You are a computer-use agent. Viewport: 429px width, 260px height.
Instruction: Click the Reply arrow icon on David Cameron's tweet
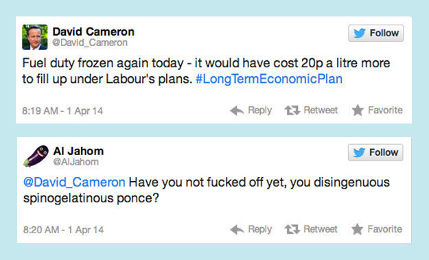click(x=237, y=110)
